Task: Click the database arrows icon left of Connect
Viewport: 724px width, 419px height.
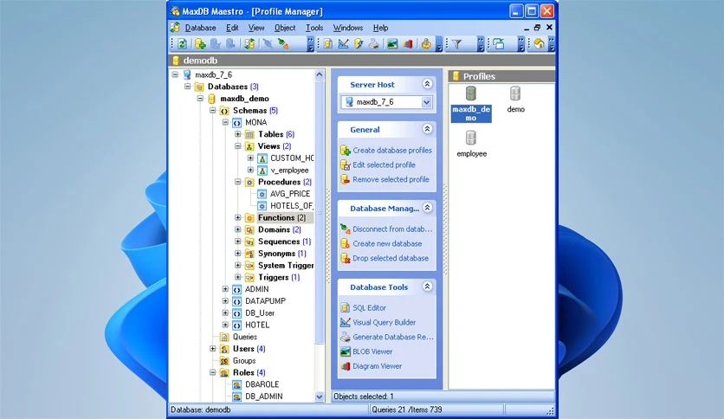Action: (249, 44)
